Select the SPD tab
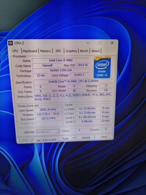The width and height of the screenshot is (146, 195). click(x=58, y=51)
